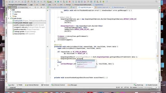
Task: Open the app run configuration dropdown
Action: click(x=50, y=2)
